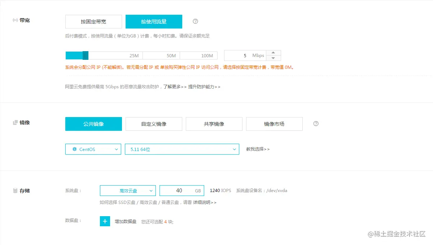Viewport: 433px width, 245px height.
Task: Decrease bandwidth with the down stepper arrow
Action: (274, 58)
